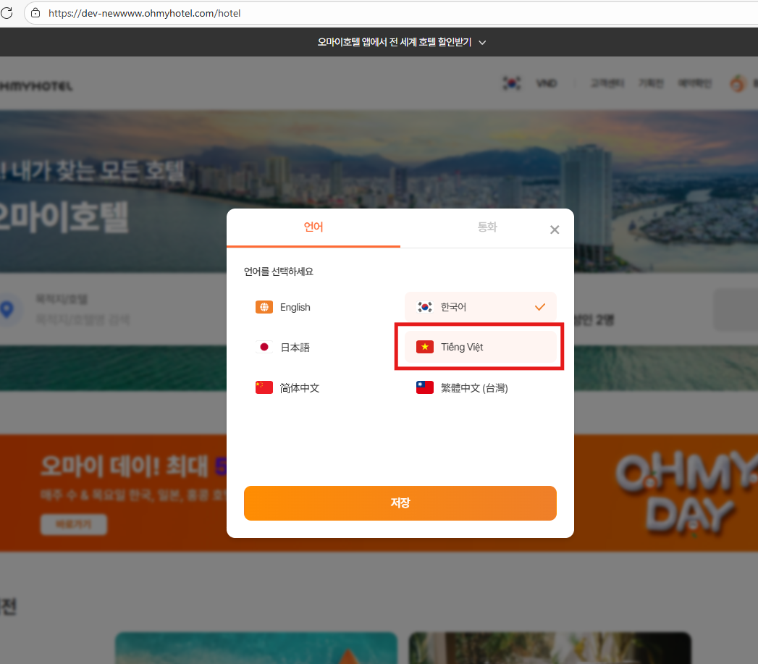The width and height of the screenshot is (758, 664).
Task: Click the white button on OHMY DAY banner
Action: (73, 524)
